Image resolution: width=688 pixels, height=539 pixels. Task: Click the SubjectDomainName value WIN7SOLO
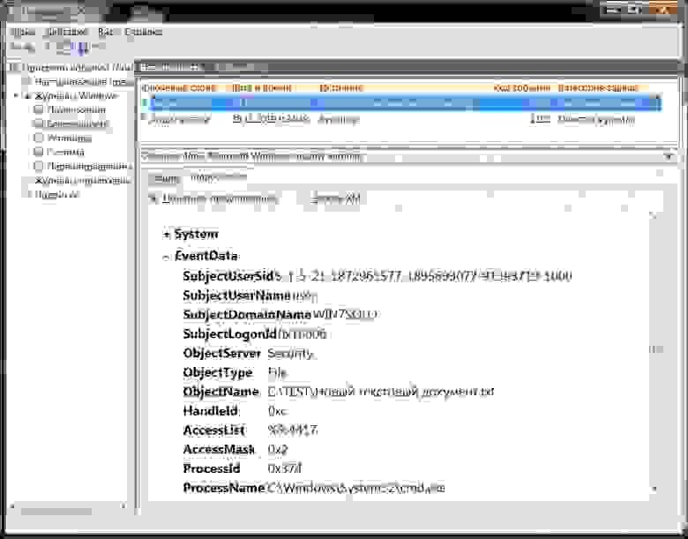(x=345, y=314)
